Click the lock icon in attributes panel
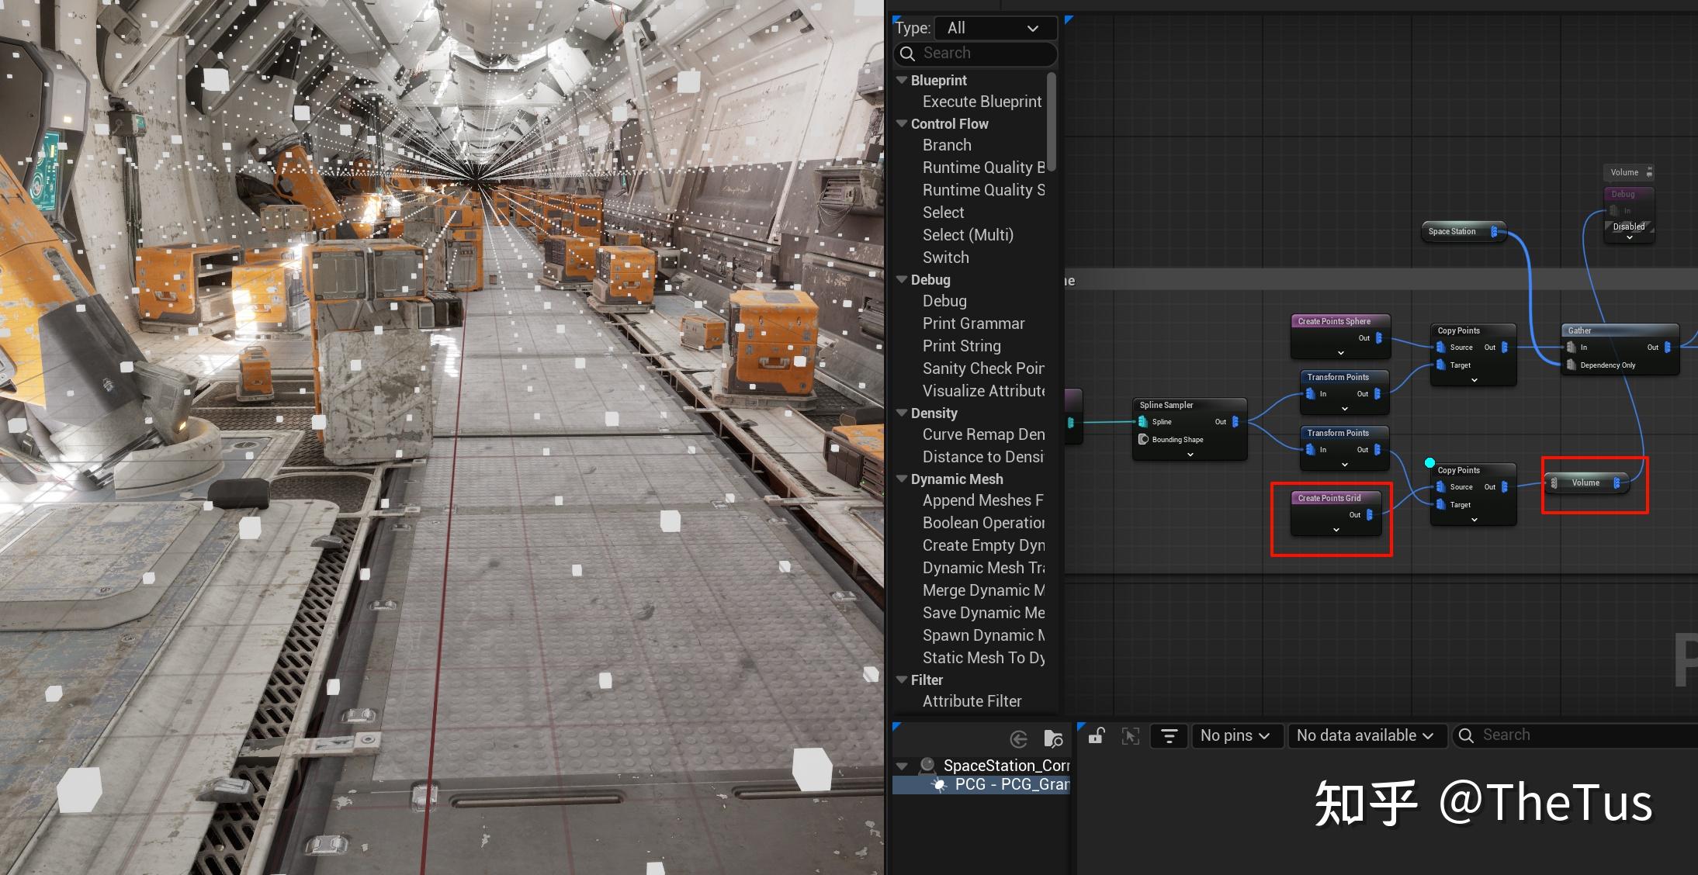 click(1096, 735)
